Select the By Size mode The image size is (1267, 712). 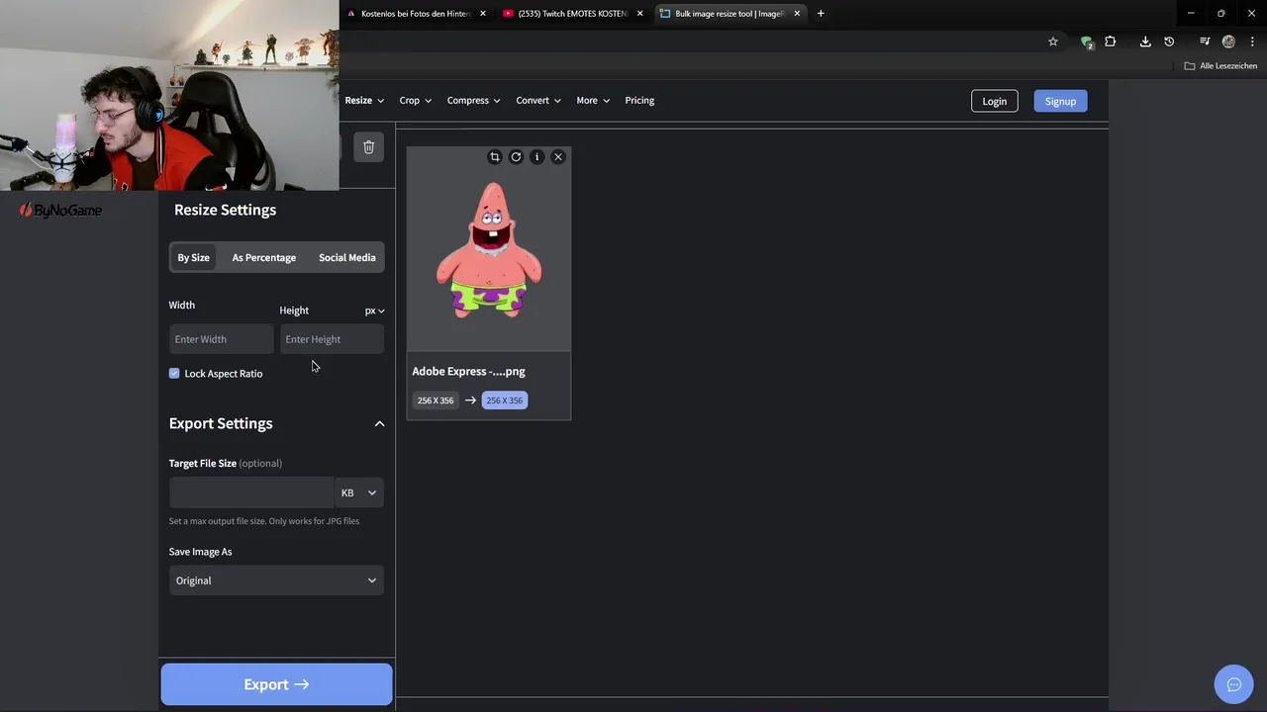(193, 257)
